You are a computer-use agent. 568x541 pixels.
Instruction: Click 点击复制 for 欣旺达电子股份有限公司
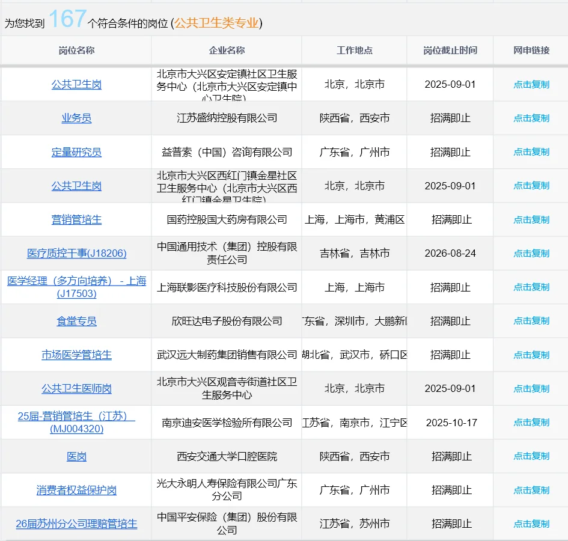531,320
